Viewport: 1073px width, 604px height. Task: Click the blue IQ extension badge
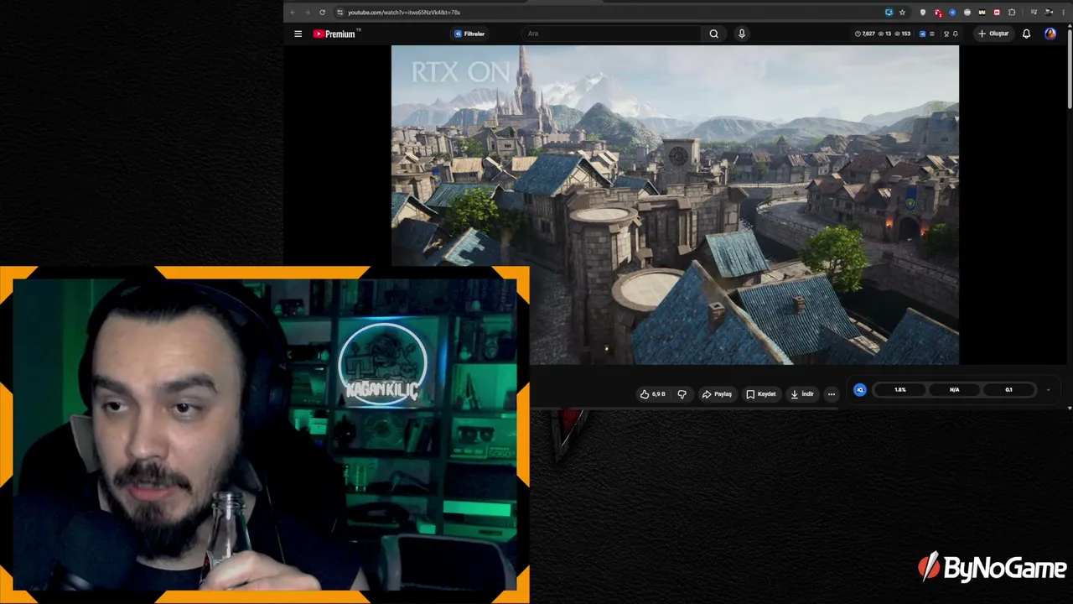(x=859, y=390)
